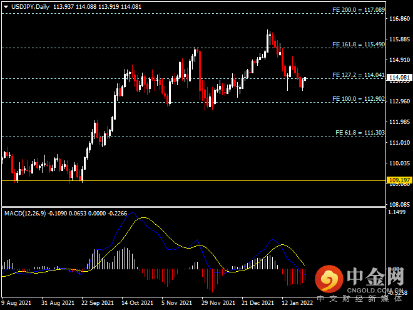Click the 22 Sep 2021 date marker
The height and width of the screenshot is (310, 413).
[98, 303]
